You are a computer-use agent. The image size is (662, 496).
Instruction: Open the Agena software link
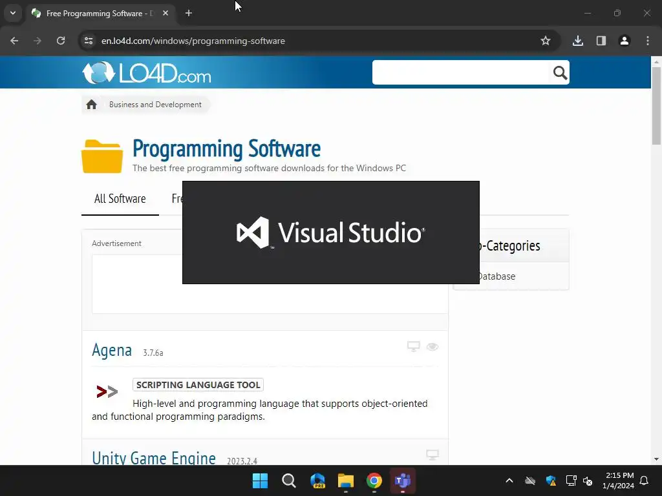pos(112,350)
